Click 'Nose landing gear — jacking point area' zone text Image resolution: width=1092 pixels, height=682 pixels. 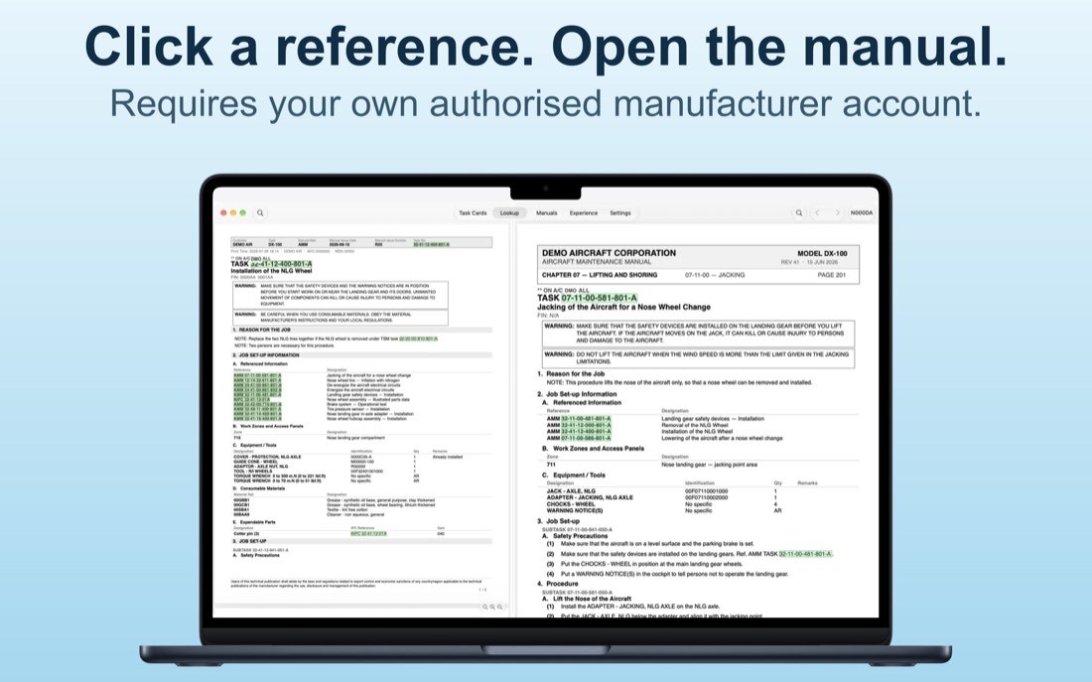point(709,465)
